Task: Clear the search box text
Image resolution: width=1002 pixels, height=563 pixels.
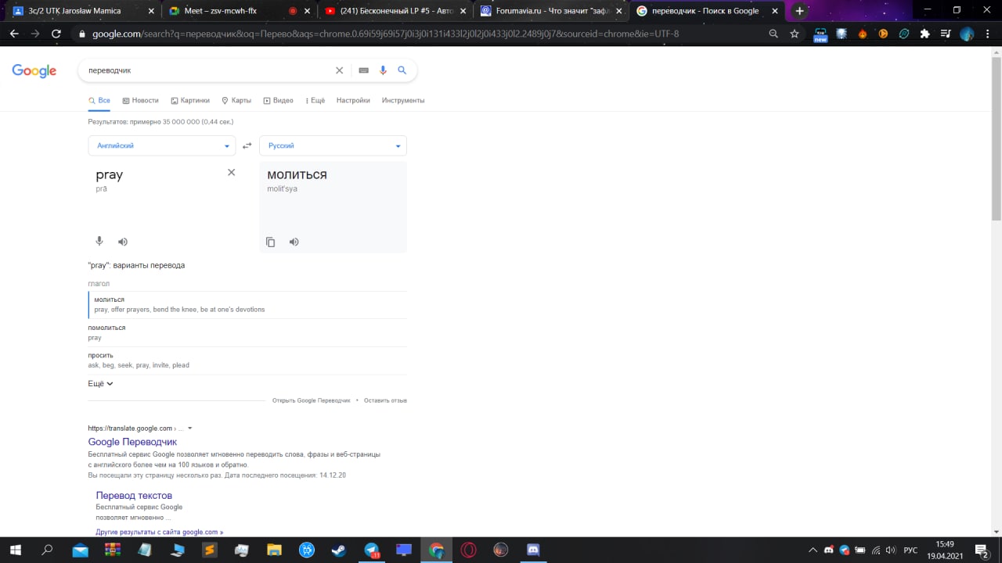Action: coord(339,70)
